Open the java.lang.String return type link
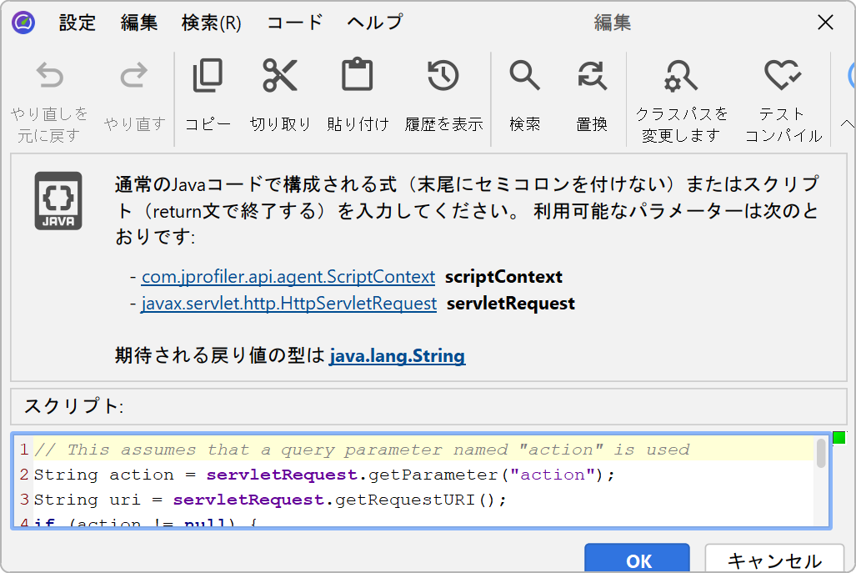Viewport: 856px width, 573px height. [x=398, y=356]
